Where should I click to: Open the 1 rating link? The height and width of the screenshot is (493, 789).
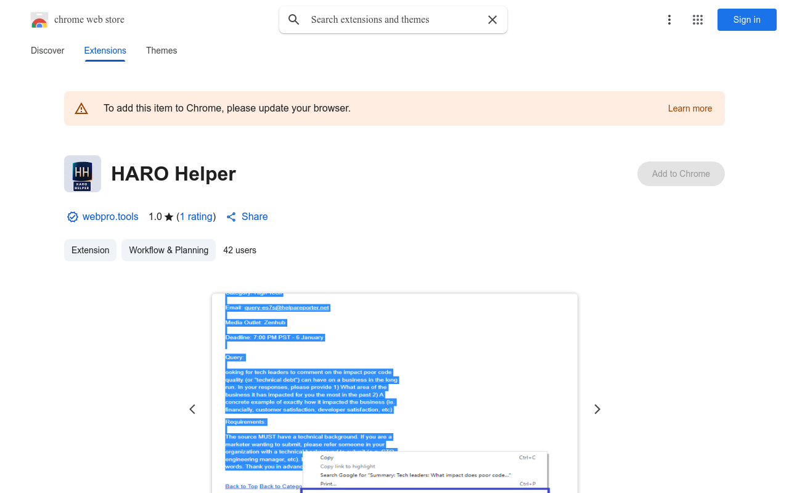[196, 217]
